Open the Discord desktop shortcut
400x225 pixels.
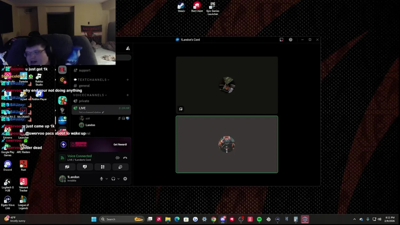coord(7,166)
